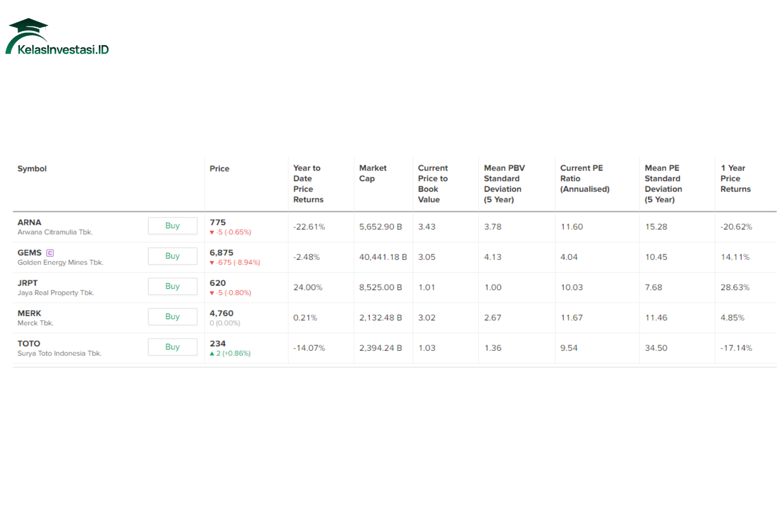Image resolution: width=783 pixels, height=521 pixels.
Task: Sort by Symbol column header
Action: 32,169
